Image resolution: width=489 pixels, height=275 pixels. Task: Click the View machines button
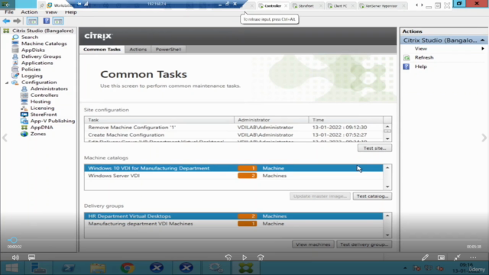click(313, 244)
